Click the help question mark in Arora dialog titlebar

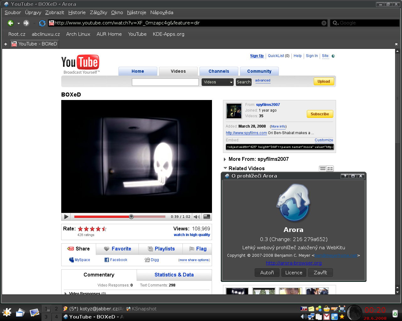coord(345,176)
